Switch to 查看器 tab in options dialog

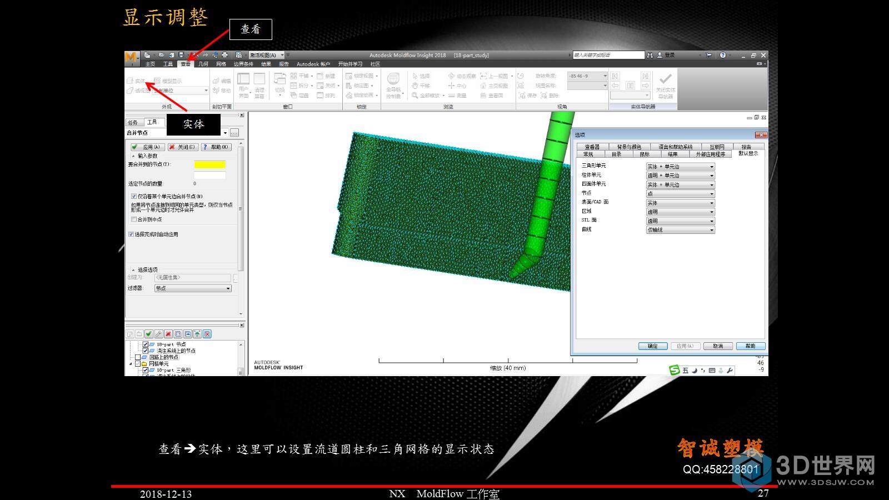point(592,147)
